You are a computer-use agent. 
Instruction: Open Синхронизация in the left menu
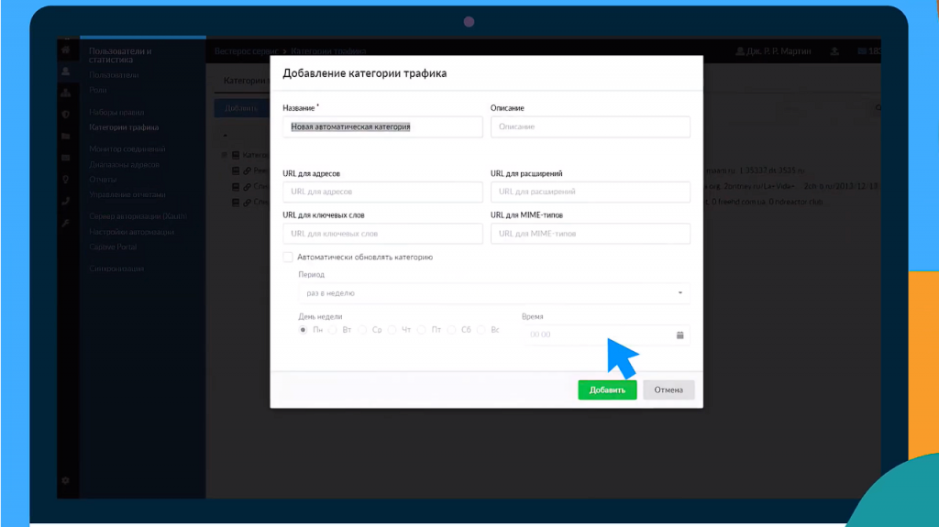pyautogui.click(x=116, y=269)
